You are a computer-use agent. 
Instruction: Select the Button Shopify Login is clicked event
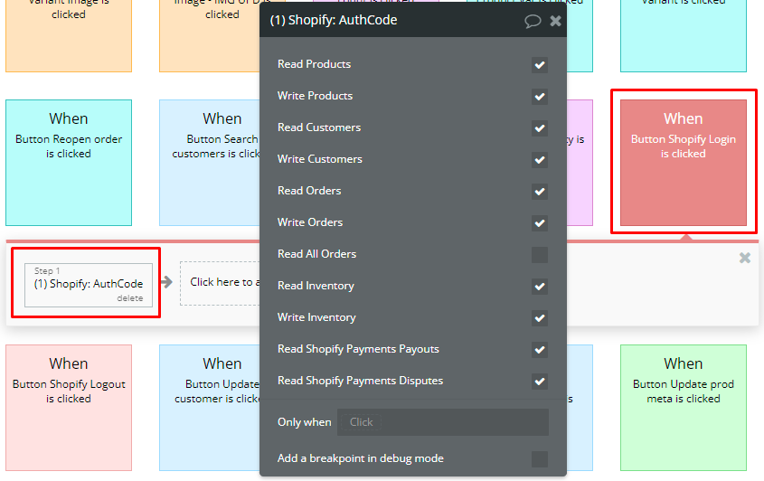(x=684, y=163)
